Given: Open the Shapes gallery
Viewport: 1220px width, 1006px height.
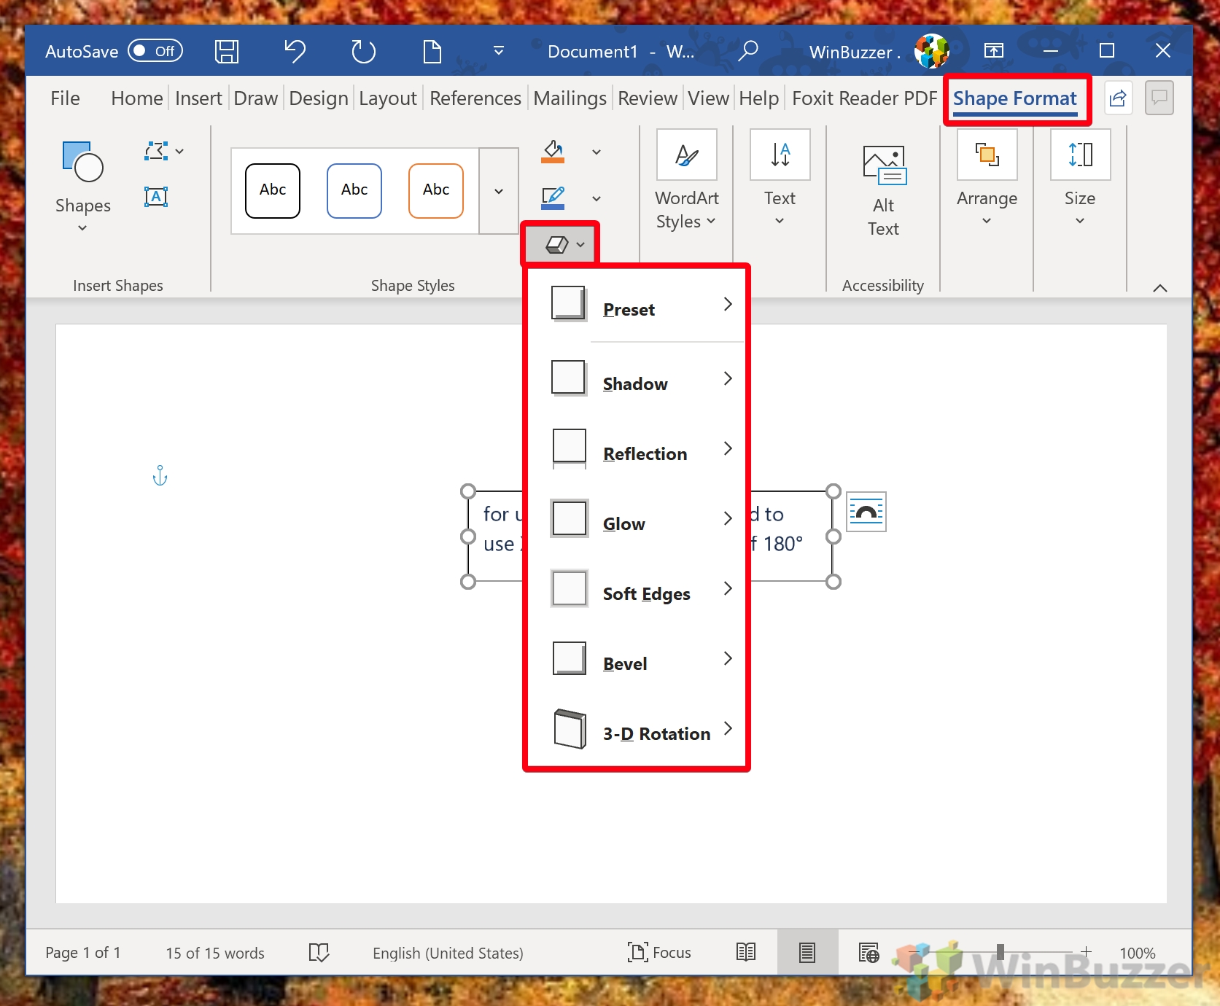Looking at the screenshot, I should click(x=83, y=187).
